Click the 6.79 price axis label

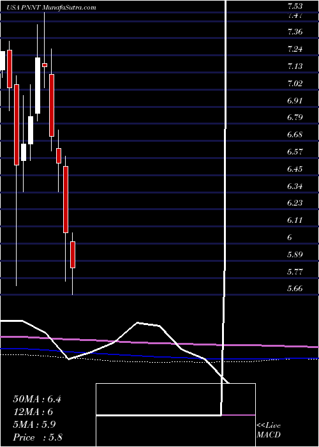coord(294,117)
